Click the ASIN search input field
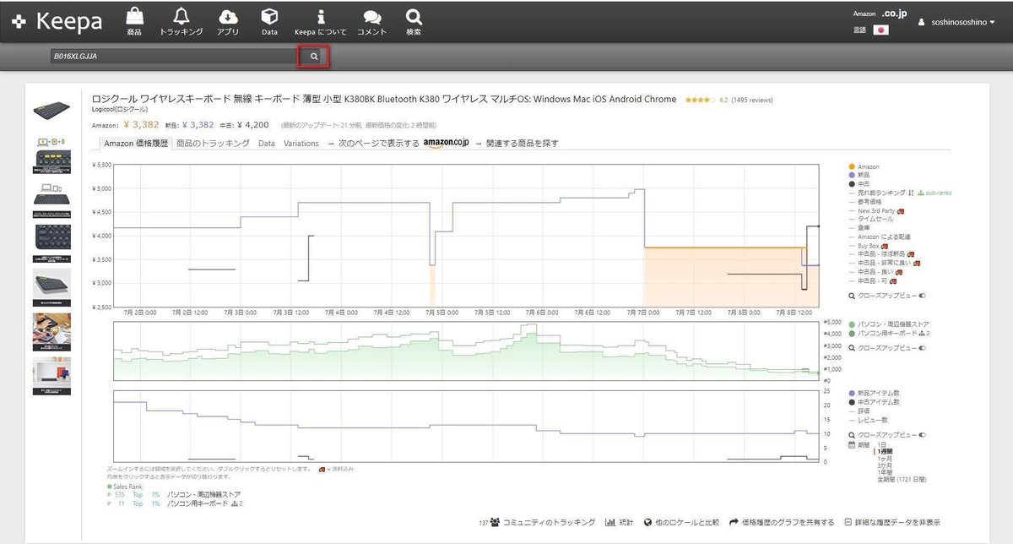1013x544 pixels. pyautogui.click(x=173, y=57)
